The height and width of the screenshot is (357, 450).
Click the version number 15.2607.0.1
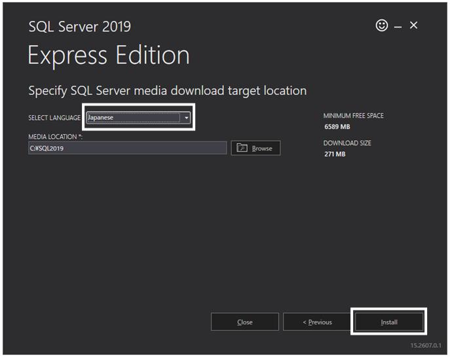pyautogui.click(x=426, y=345)
